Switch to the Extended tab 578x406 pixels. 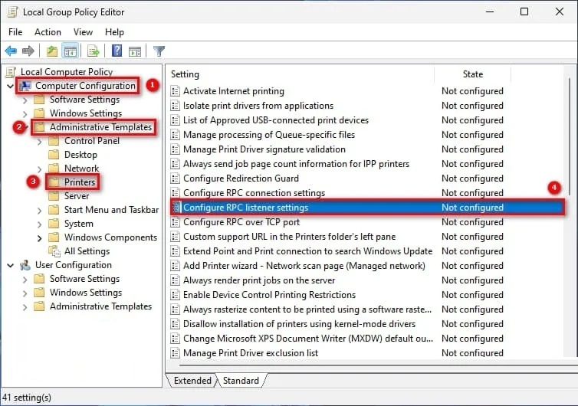(192, 381)
